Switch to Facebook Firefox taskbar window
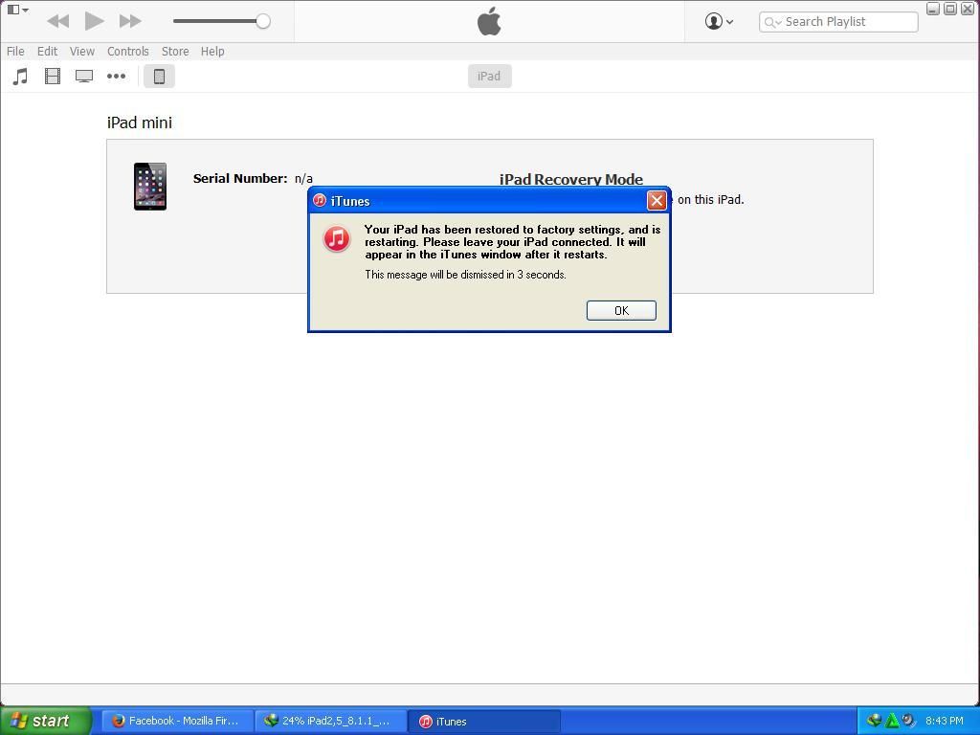This screenshot has height=735, width=980. 176,721
